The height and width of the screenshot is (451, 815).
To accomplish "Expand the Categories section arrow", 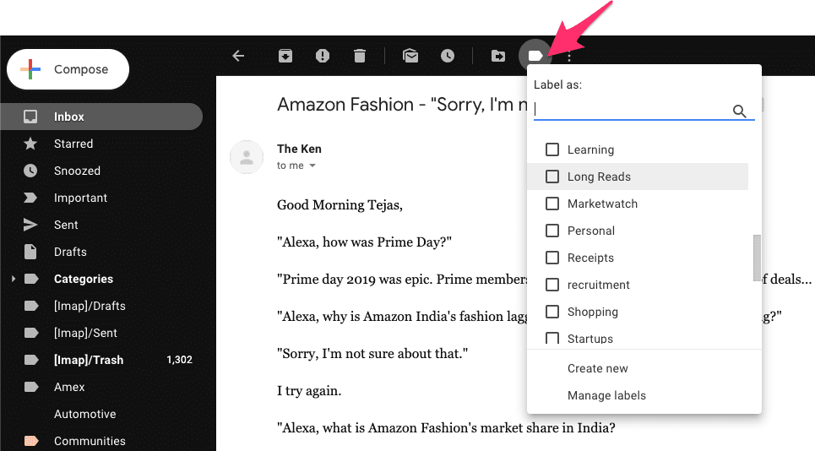I will [x=13, y=279].
